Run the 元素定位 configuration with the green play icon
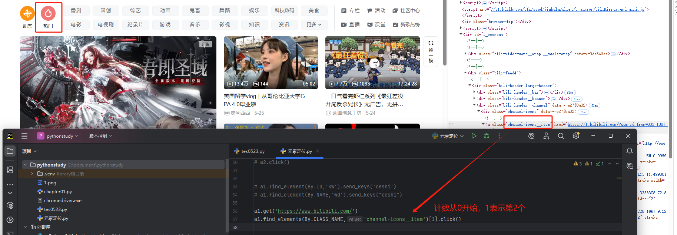 point(474,136)
